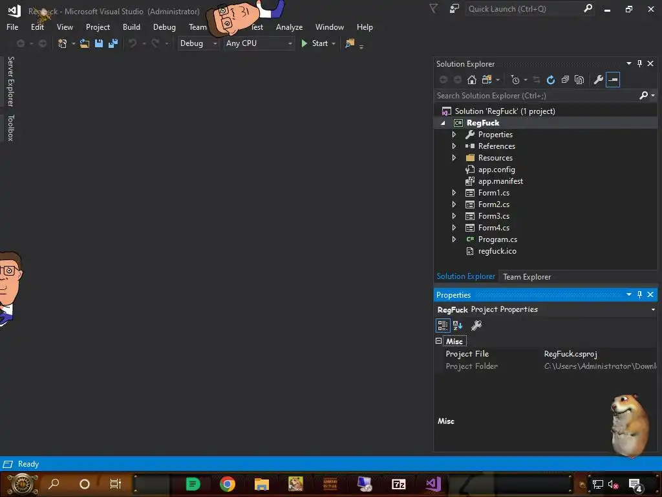Screen dimensions: 662x497
Task: Open the Analyze menu
Action: [x=289, y=27]
